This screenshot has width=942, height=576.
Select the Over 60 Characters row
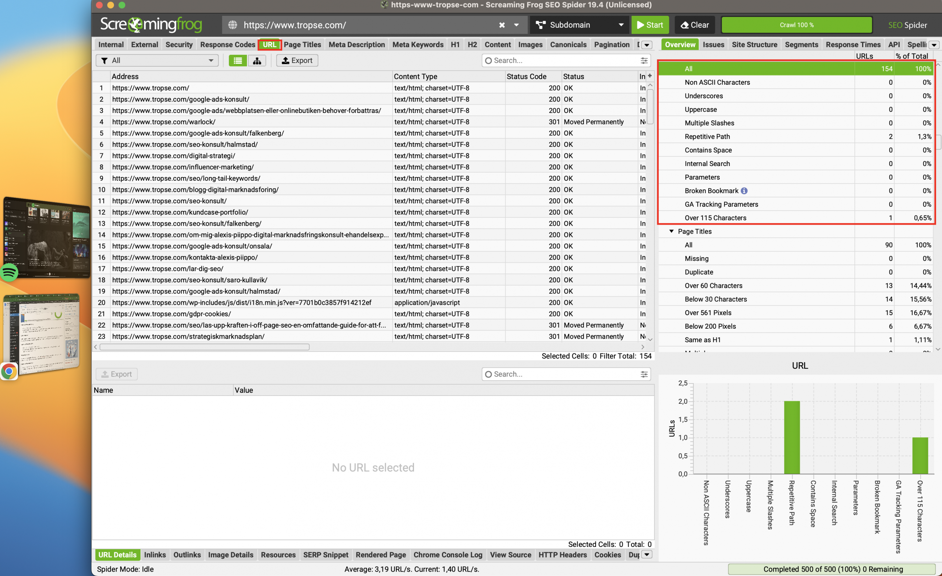coord(796,285)
